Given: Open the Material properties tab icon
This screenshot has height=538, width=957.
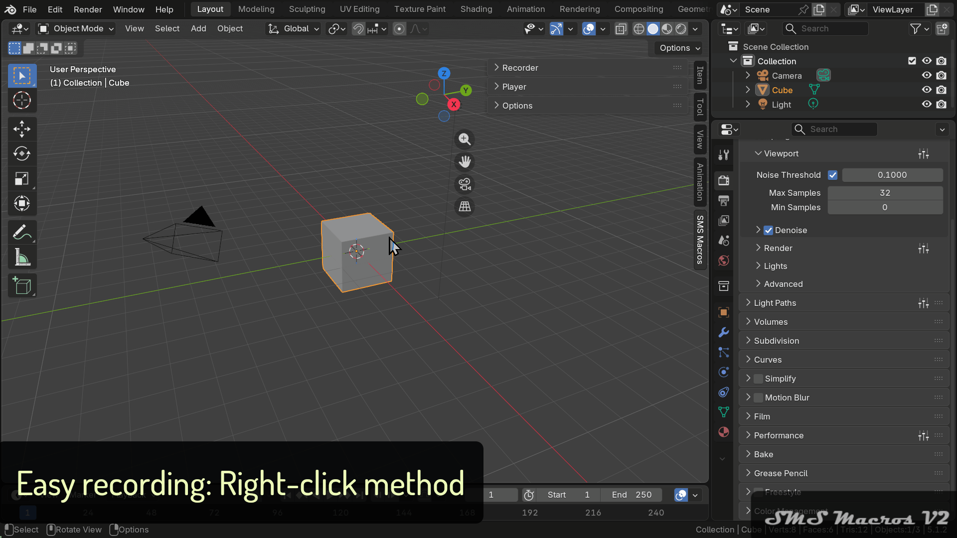Looking at the screenshot, I should pos(724,432).
